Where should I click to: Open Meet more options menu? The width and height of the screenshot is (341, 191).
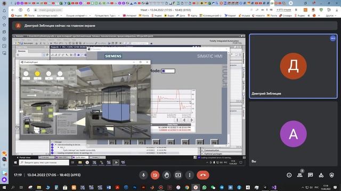click(190, 175)
